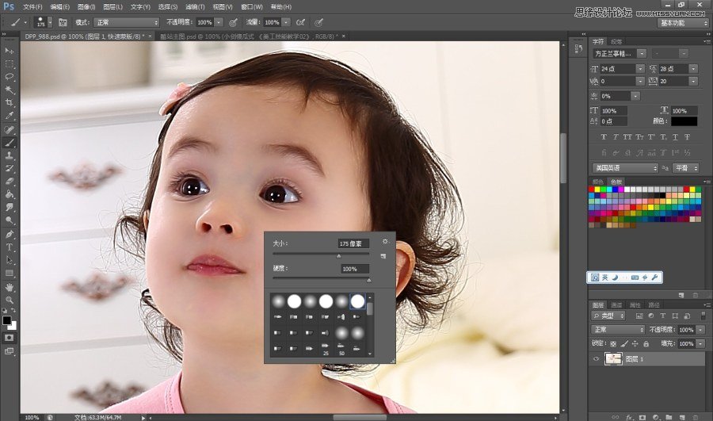Enable airbrush mode icon
This screenshot has height=421, width=713.
click(300, 22)
